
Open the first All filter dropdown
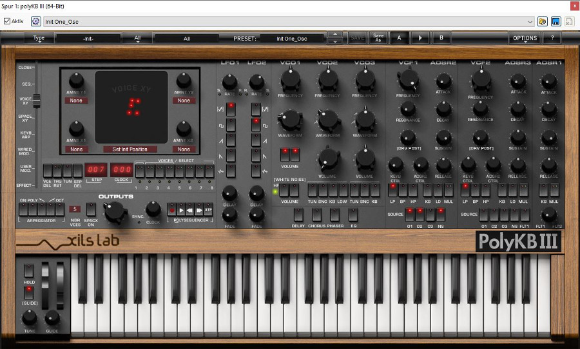pyautogui.click(x=138, y=38)
